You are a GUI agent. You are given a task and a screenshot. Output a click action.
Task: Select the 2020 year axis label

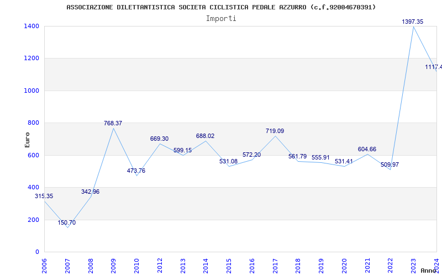click(x=344, y=266)
